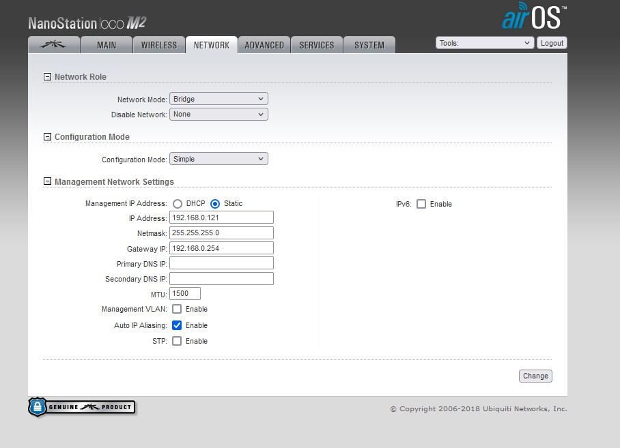
Task: Click the Ubiquiti copyright text
Action: [x=479, y=409]
